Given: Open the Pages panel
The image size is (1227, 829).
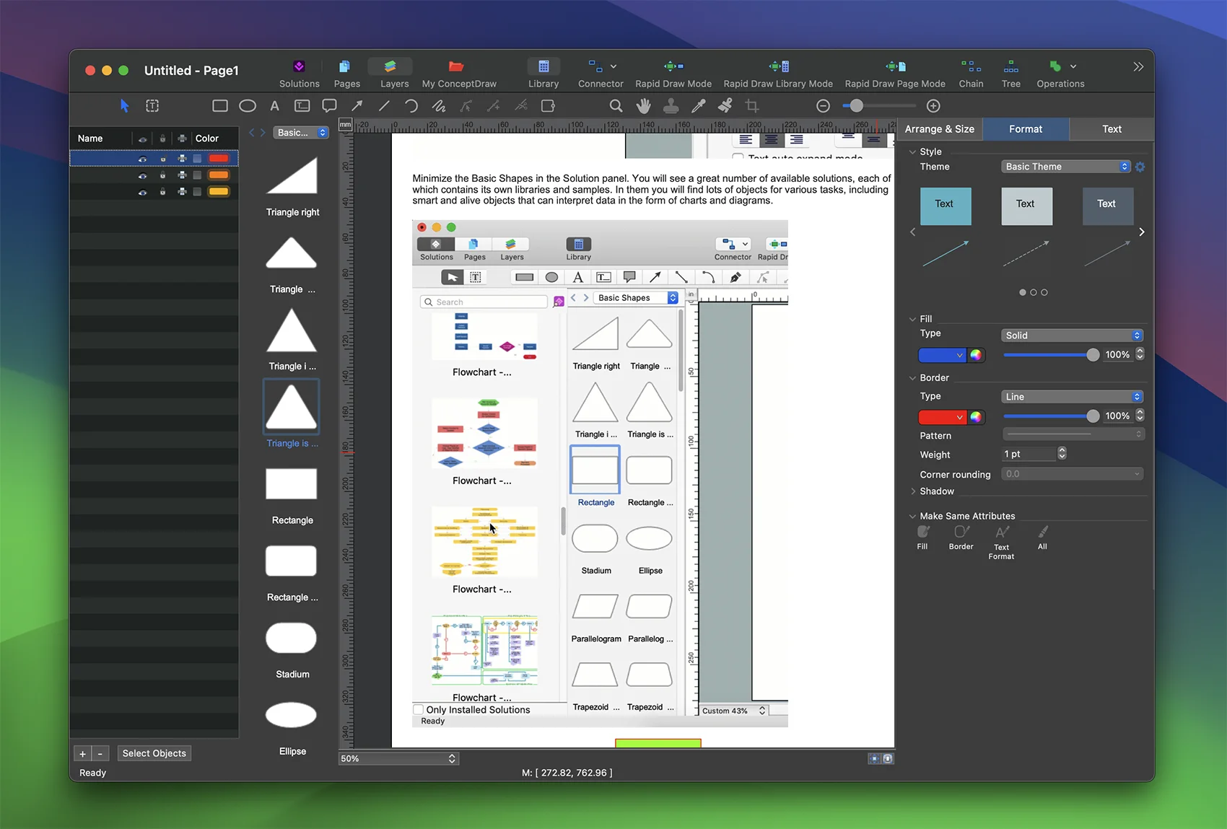Looking at the screenshot, I should click(x=346, y=74).
